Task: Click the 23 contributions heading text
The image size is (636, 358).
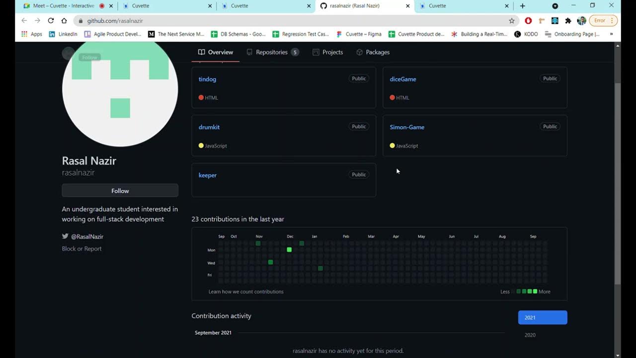Action: point(238,219)
